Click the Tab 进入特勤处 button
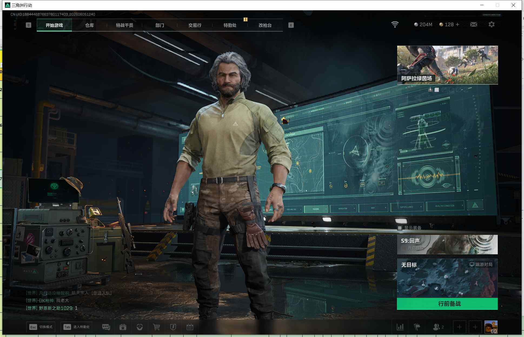The image size is (524, 337). coord(77,327)
